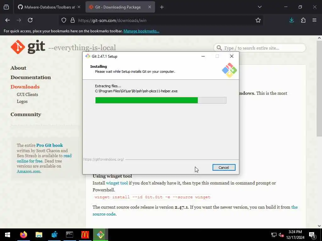Open the Documentation page link
Viewport: 322px width, 241px height.
coord(31,78)
